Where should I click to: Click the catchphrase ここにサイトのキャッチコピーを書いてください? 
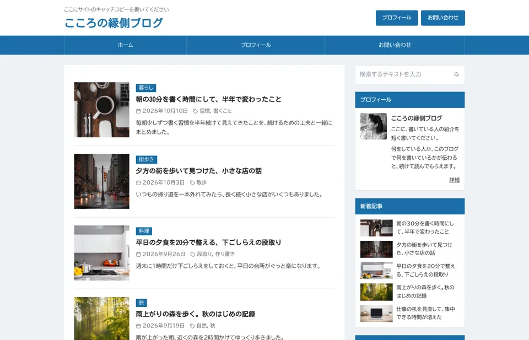pos(116,9)
